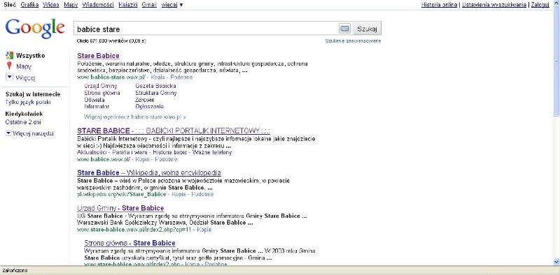Click the Google logo
The image size is (560, 275).
pos(35,29)
